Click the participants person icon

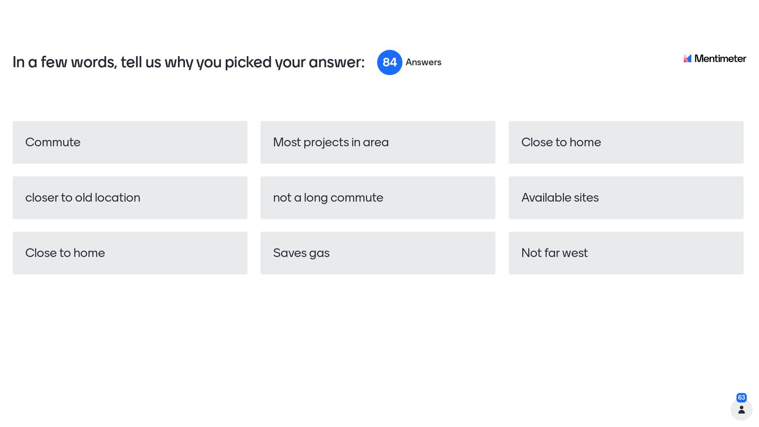point(742,410)
